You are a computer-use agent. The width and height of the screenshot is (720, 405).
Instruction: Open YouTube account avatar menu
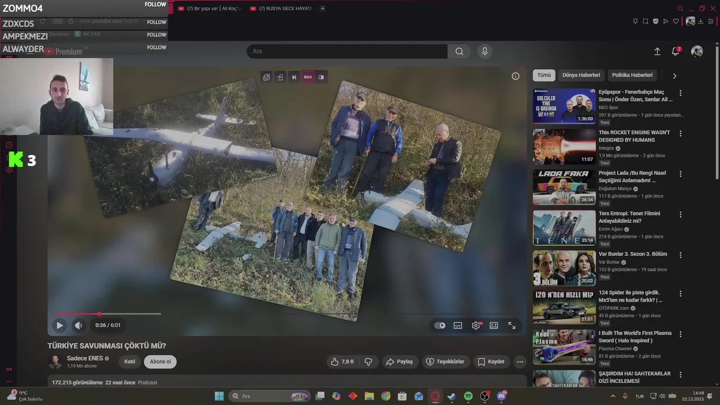tap(697, 51)
